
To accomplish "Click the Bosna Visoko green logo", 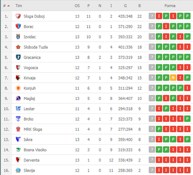I will (x=18, y=150).
